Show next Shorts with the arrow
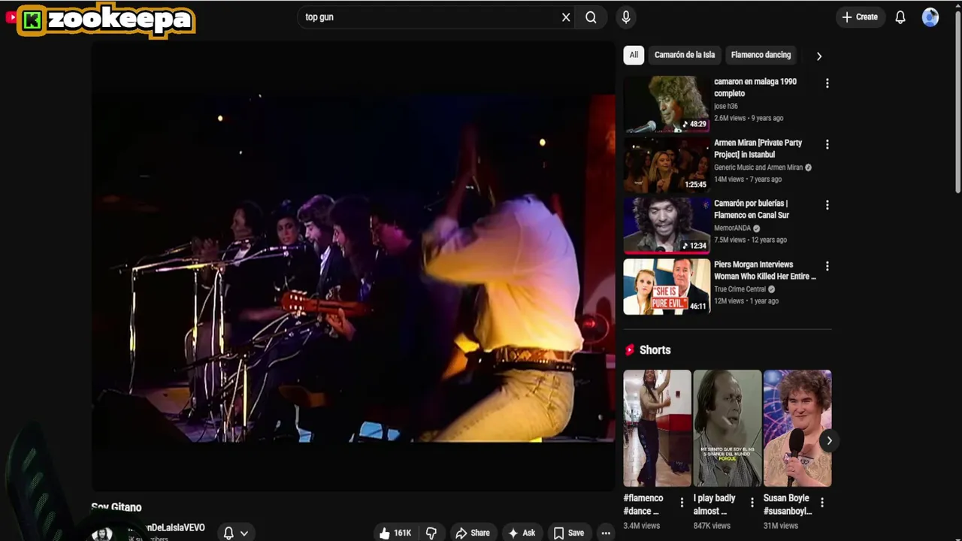 tap(829, 441)
